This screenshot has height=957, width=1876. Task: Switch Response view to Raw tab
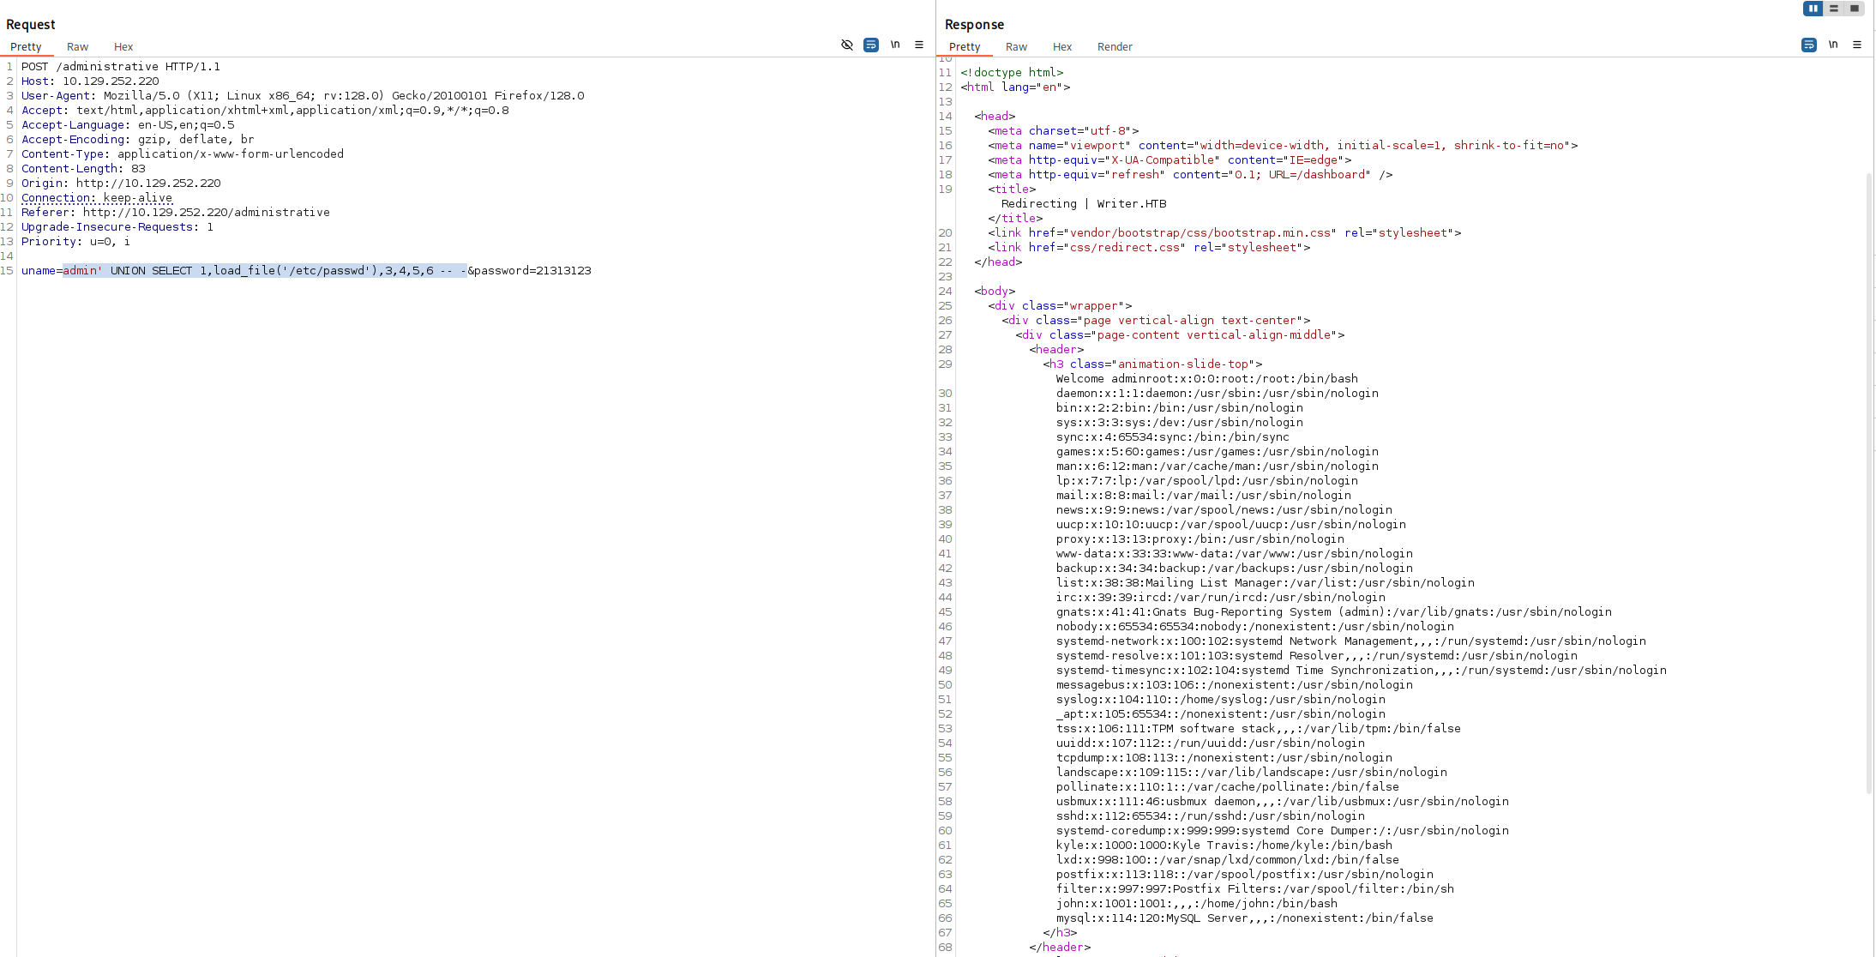[1016, 47]
